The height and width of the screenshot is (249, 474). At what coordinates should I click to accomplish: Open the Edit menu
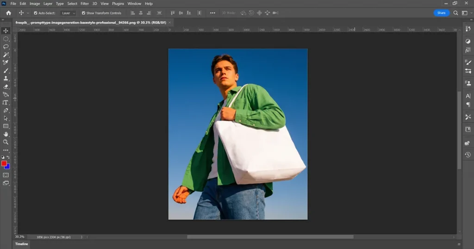(23, 4)
